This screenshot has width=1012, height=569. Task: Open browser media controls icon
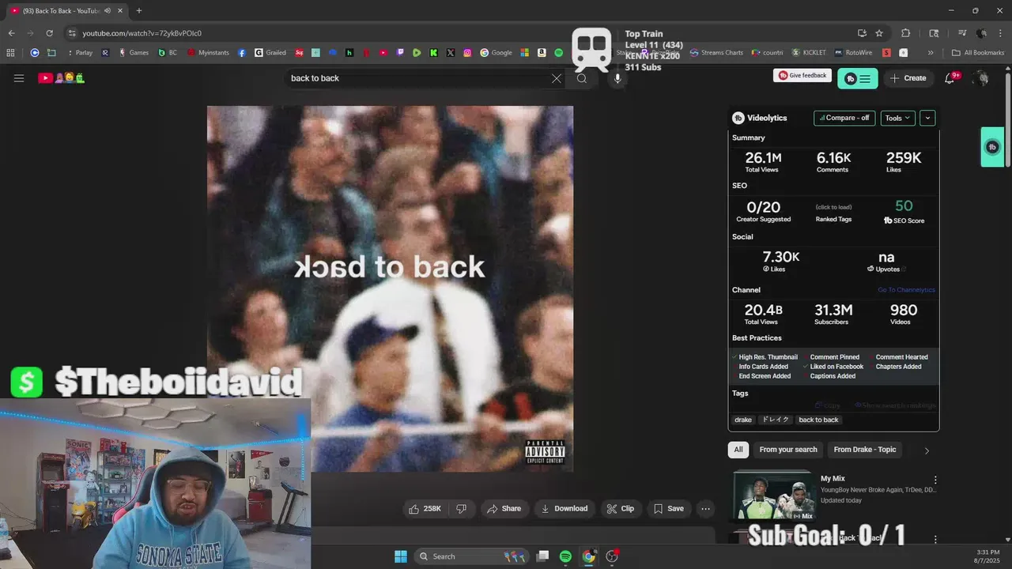(x=962, y=33)
